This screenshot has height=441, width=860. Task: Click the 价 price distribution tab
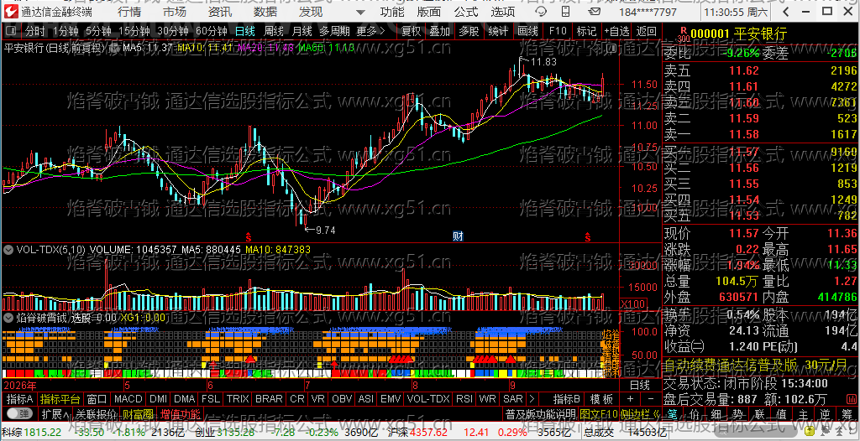point(694,413)
